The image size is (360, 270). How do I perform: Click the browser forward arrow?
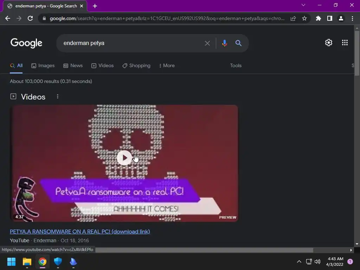click(19, 18)
